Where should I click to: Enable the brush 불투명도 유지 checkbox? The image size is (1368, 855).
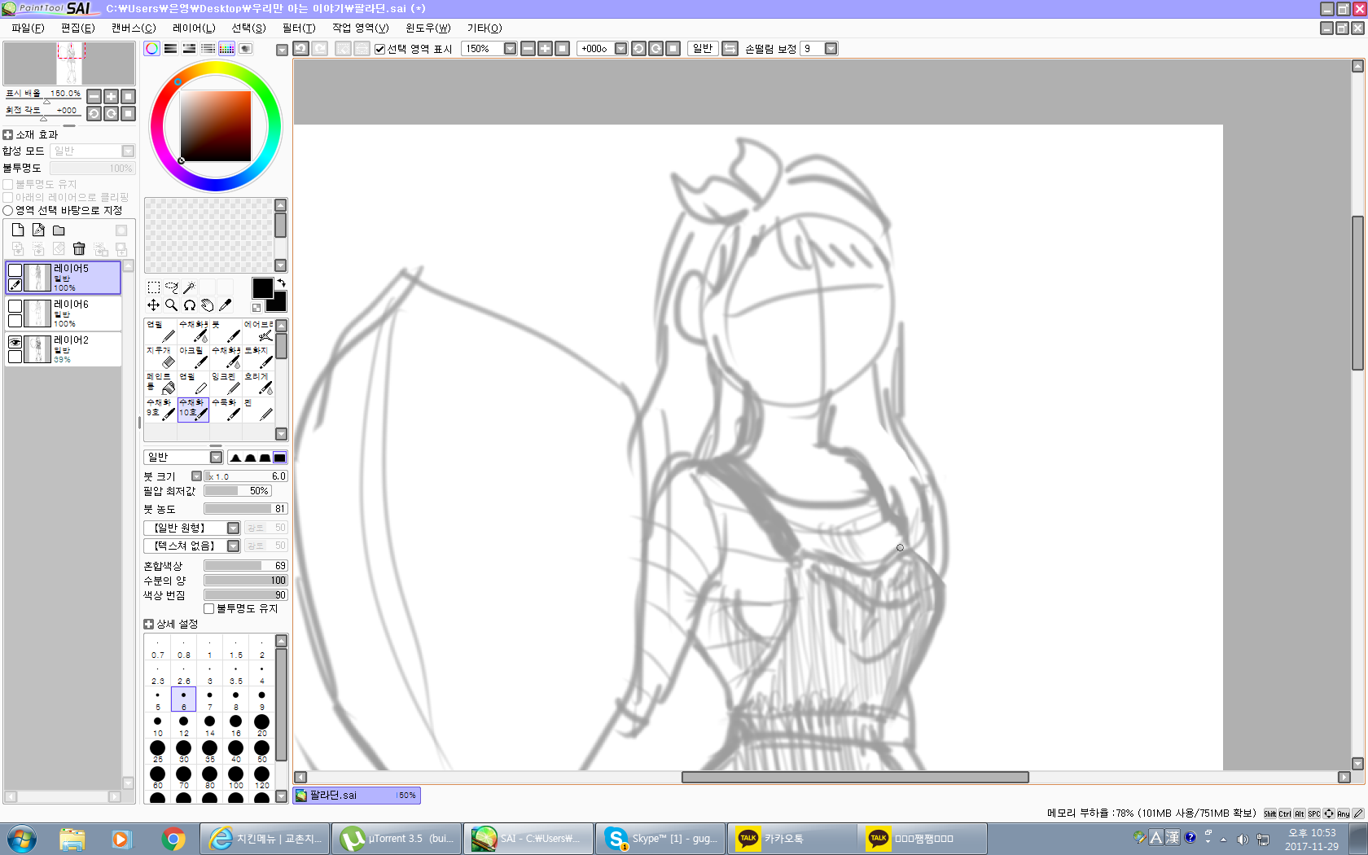[209, 609]
